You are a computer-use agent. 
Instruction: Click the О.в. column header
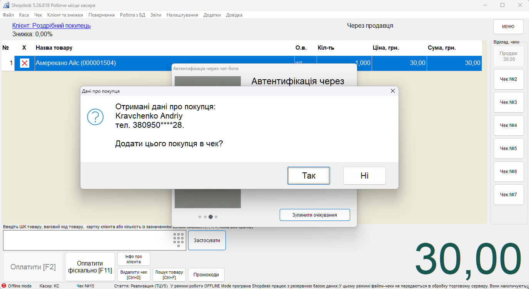(x=301, y=48)
